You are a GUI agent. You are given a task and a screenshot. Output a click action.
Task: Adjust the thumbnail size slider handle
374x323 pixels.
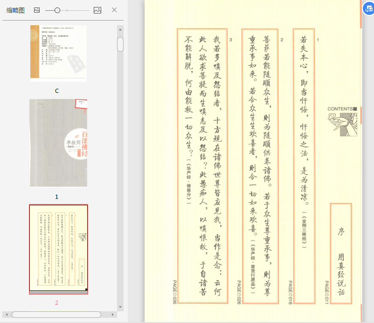tap(57, 10)
